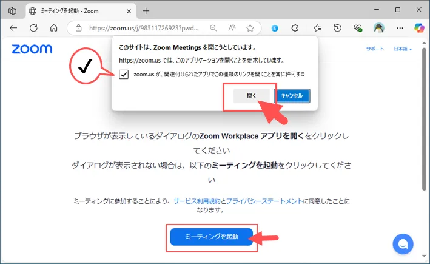430x264 pixels.
Task: Click the 開く button in the dialog
Action: pyautogui.click(x=252, y=96)
